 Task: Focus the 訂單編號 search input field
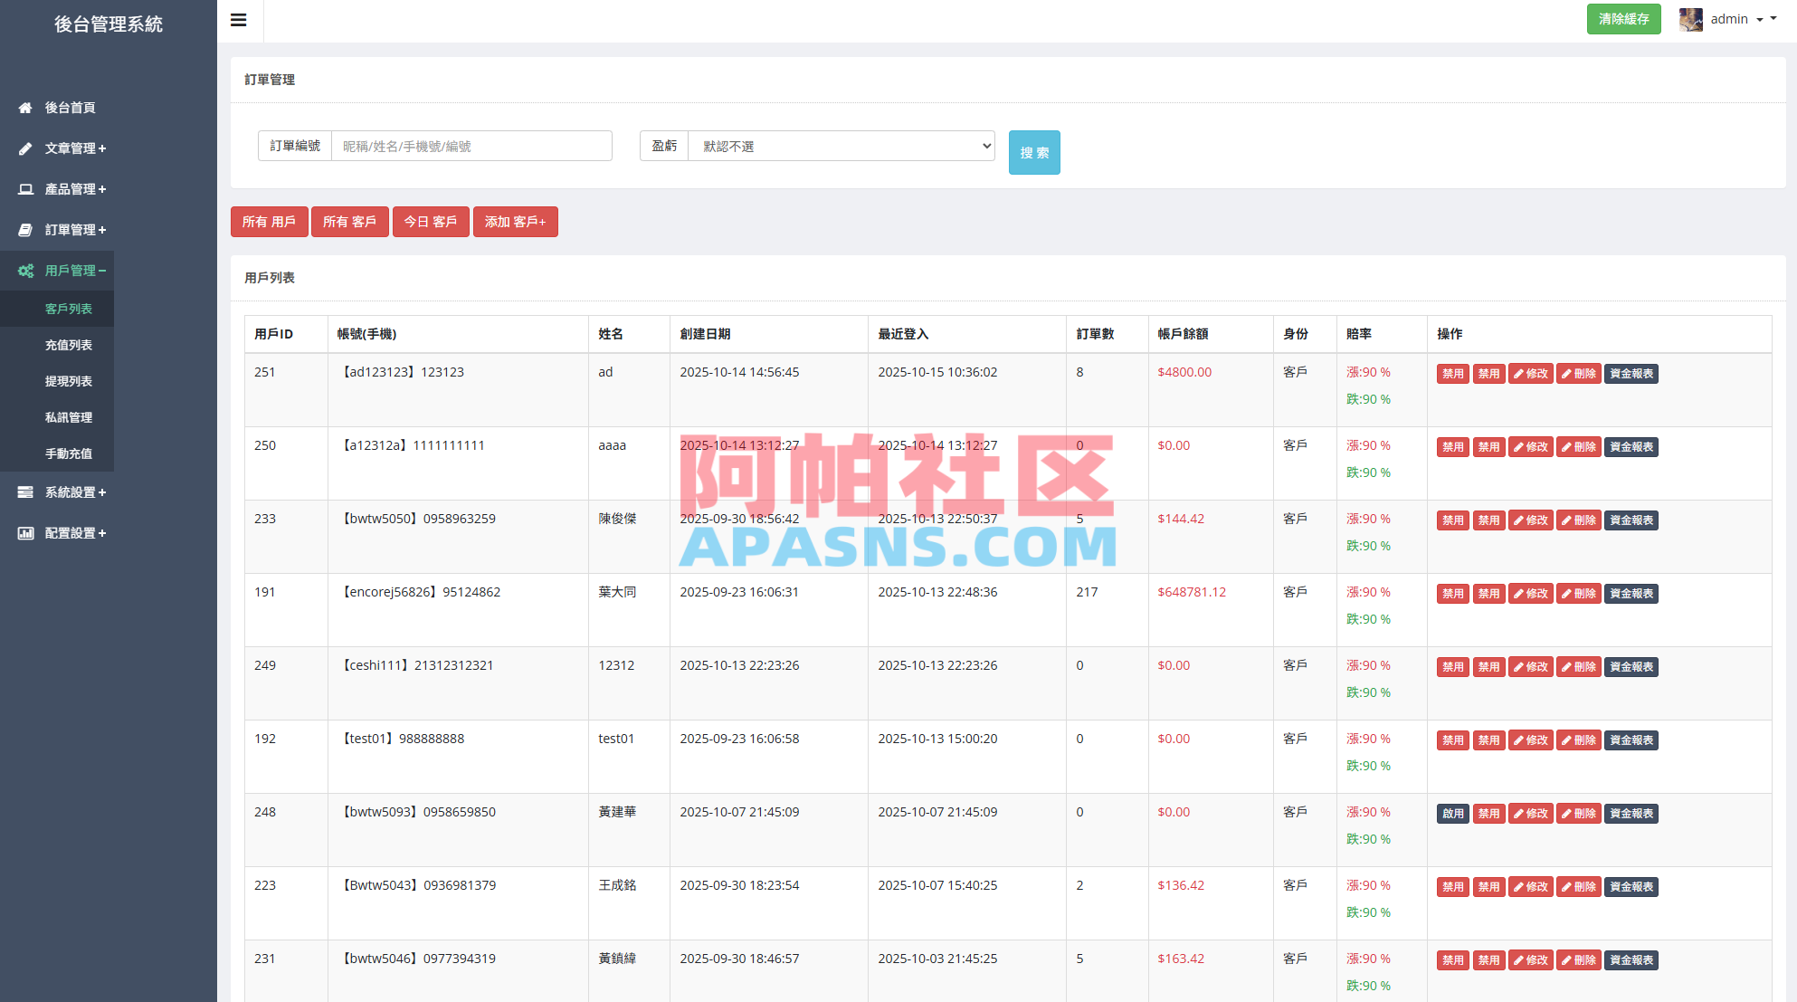(x=471, y=146)
